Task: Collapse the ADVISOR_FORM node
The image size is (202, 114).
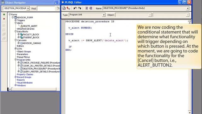Action: (x=13, y=17)
